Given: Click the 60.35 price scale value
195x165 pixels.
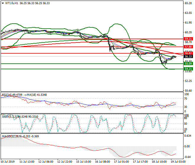Looking at the screenshot, I should click(x=188, y=32).
